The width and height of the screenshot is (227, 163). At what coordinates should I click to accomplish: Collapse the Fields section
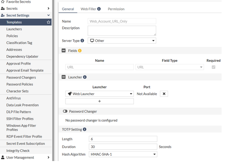point(64,51)
